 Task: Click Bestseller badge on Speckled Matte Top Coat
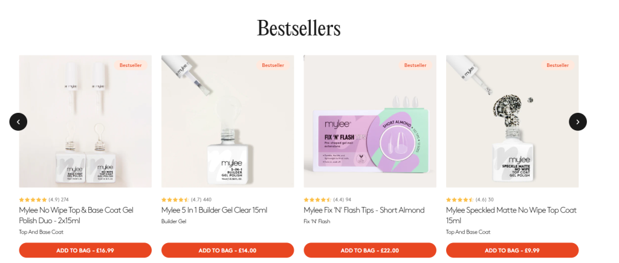(557, 65)
